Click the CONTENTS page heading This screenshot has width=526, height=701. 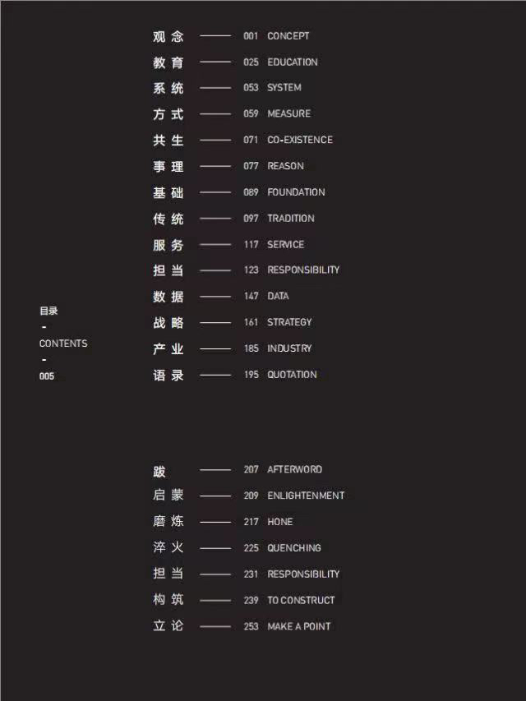click(x=63, y=344)
